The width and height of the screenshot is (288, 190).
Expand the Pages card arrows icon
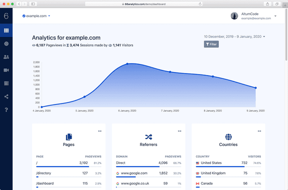(x=100, y=131)
